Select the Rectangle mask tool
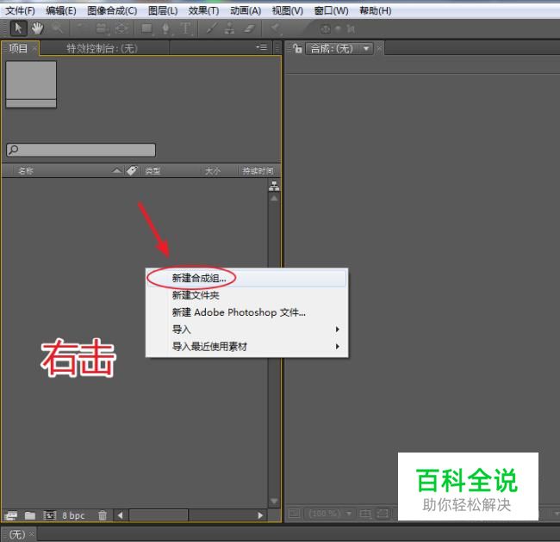This screenshot has width=560, height=542. point(146,28)
